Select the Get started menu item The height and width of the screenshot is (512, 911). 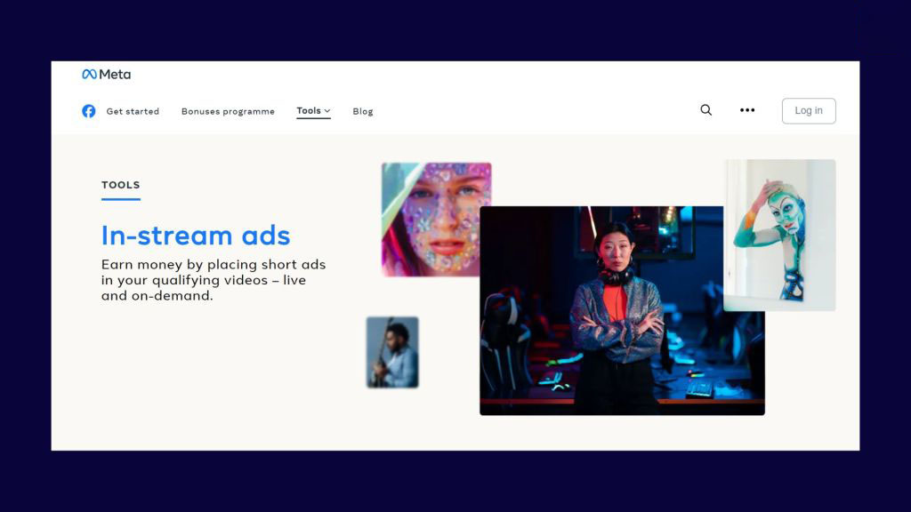click(133, 111)
